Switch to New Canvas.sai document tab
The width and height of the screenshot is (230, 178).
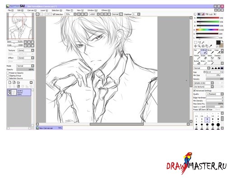click(x=49, y=128)
